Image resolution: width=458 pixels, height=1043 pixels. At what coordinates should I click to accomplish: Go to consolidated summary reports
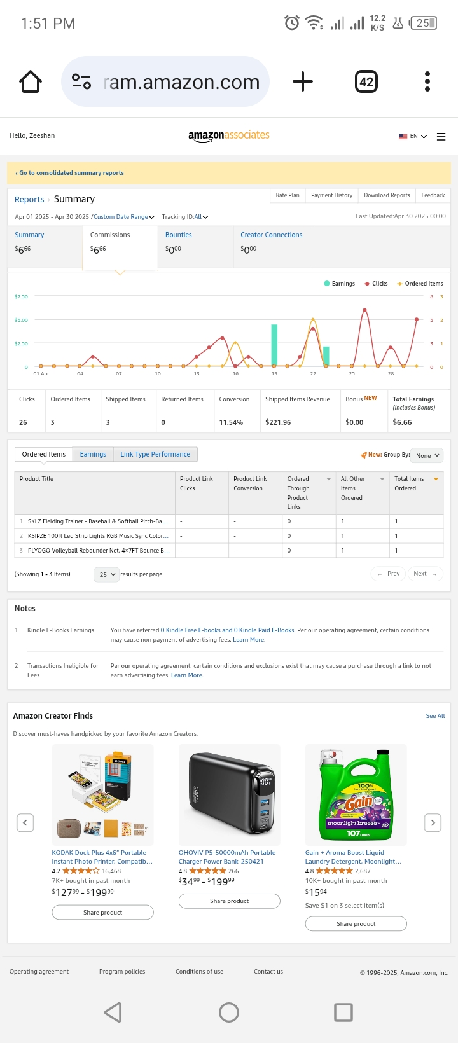pos(70,173)
